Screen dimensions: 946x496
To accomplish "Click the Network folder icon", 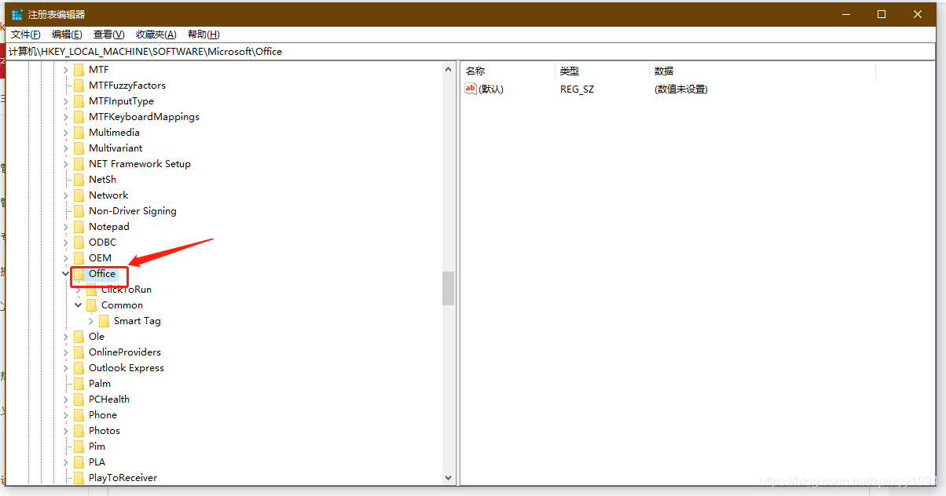I will pos(79,195).
